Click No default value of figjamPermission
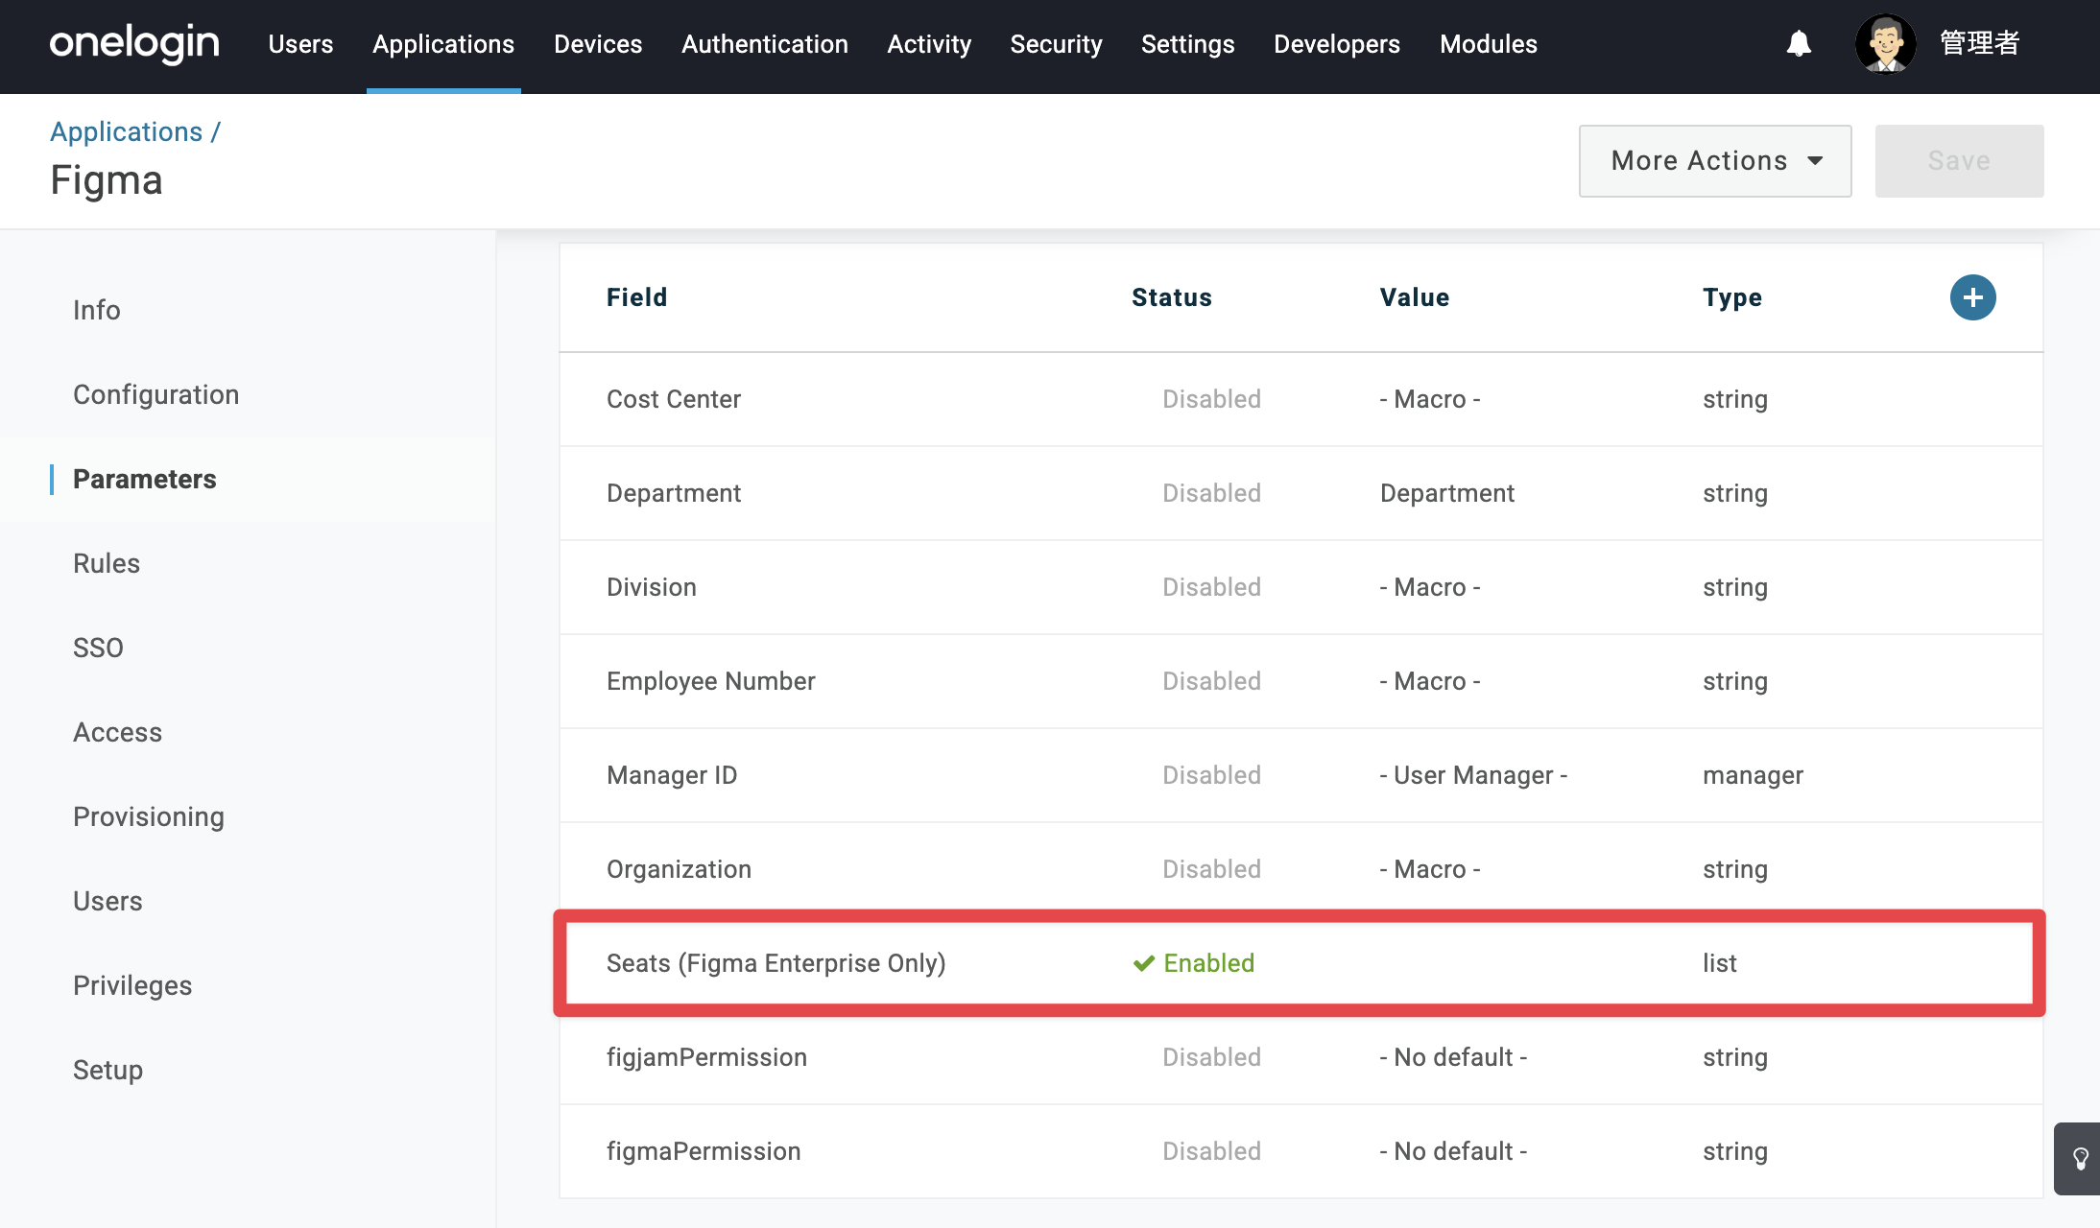The width and height of the screenshot is (2100, 1228). click(1453, 1057)
